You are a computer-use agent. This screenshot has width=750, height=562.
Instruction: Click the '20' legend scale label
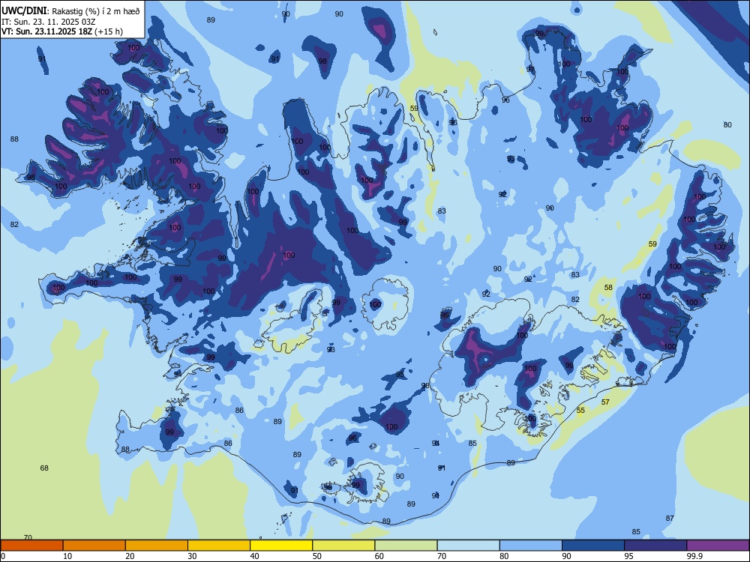click(130, 556)
